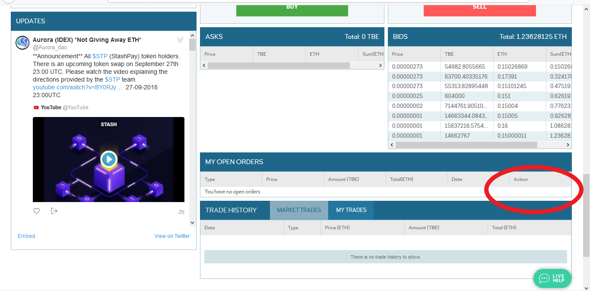Image resolution: width=590 pixels, height=291 pixels.
Task: Click the Updates feed scroll down arrow
Action: click(193, 223)
